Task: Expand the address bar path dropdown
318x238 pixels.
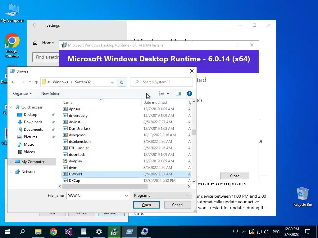Action: [x=112, y=82]
